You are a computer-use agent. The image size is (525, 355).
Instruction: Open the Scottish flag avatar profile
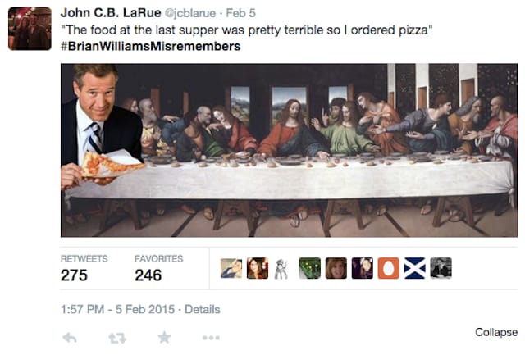(415, 268)
